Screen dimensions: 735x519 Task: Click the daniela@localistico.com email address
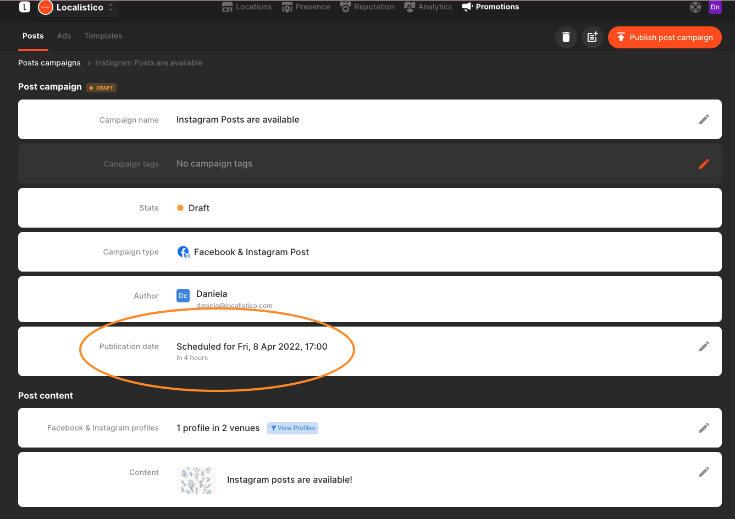tap(234, 306)
